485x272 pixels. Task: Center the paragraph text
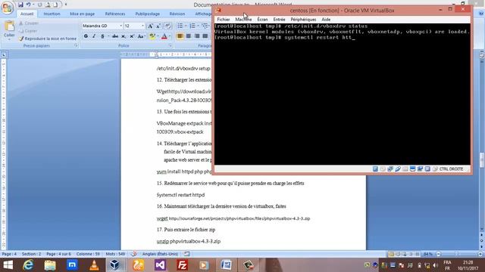(189, 36)
